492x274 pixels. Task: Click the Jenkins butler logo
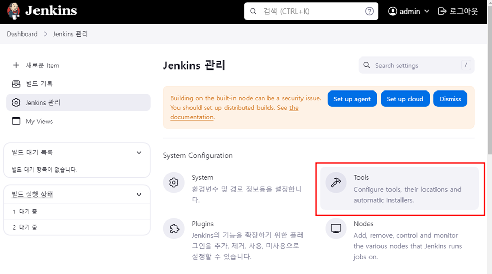[14, 11]
